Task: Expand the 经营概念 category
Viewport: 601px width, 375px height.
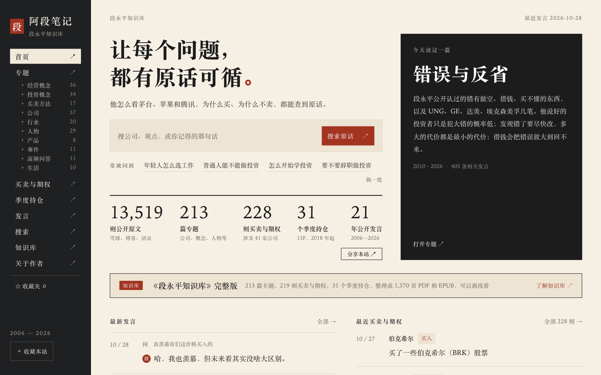Action: [48, 85]
